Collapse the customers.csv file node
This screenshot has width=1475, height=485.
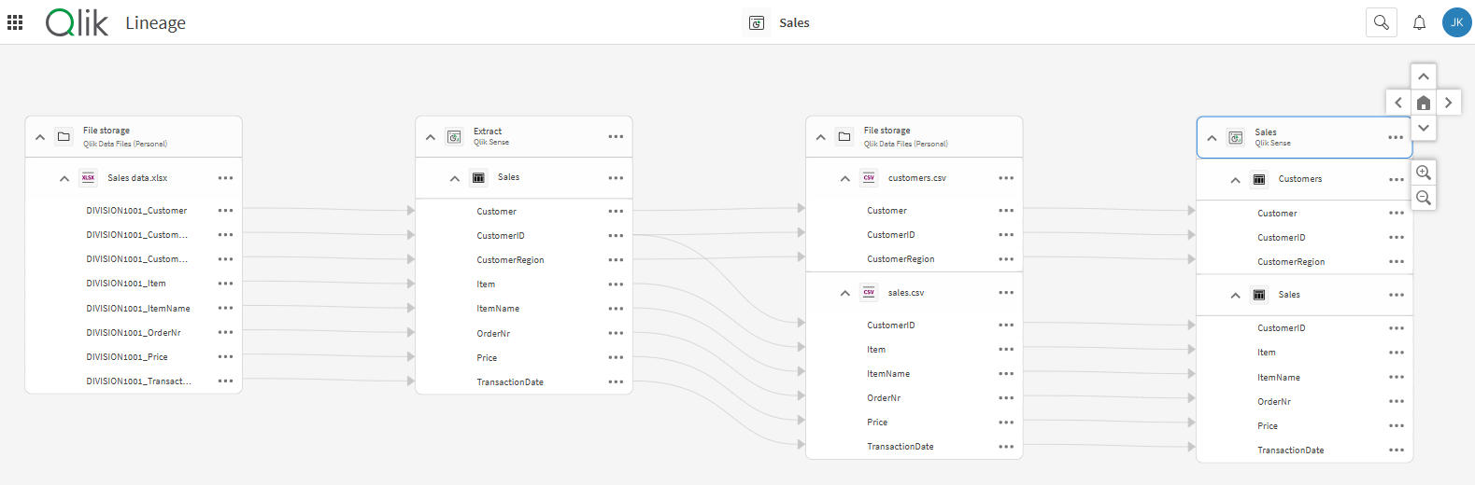845,178
